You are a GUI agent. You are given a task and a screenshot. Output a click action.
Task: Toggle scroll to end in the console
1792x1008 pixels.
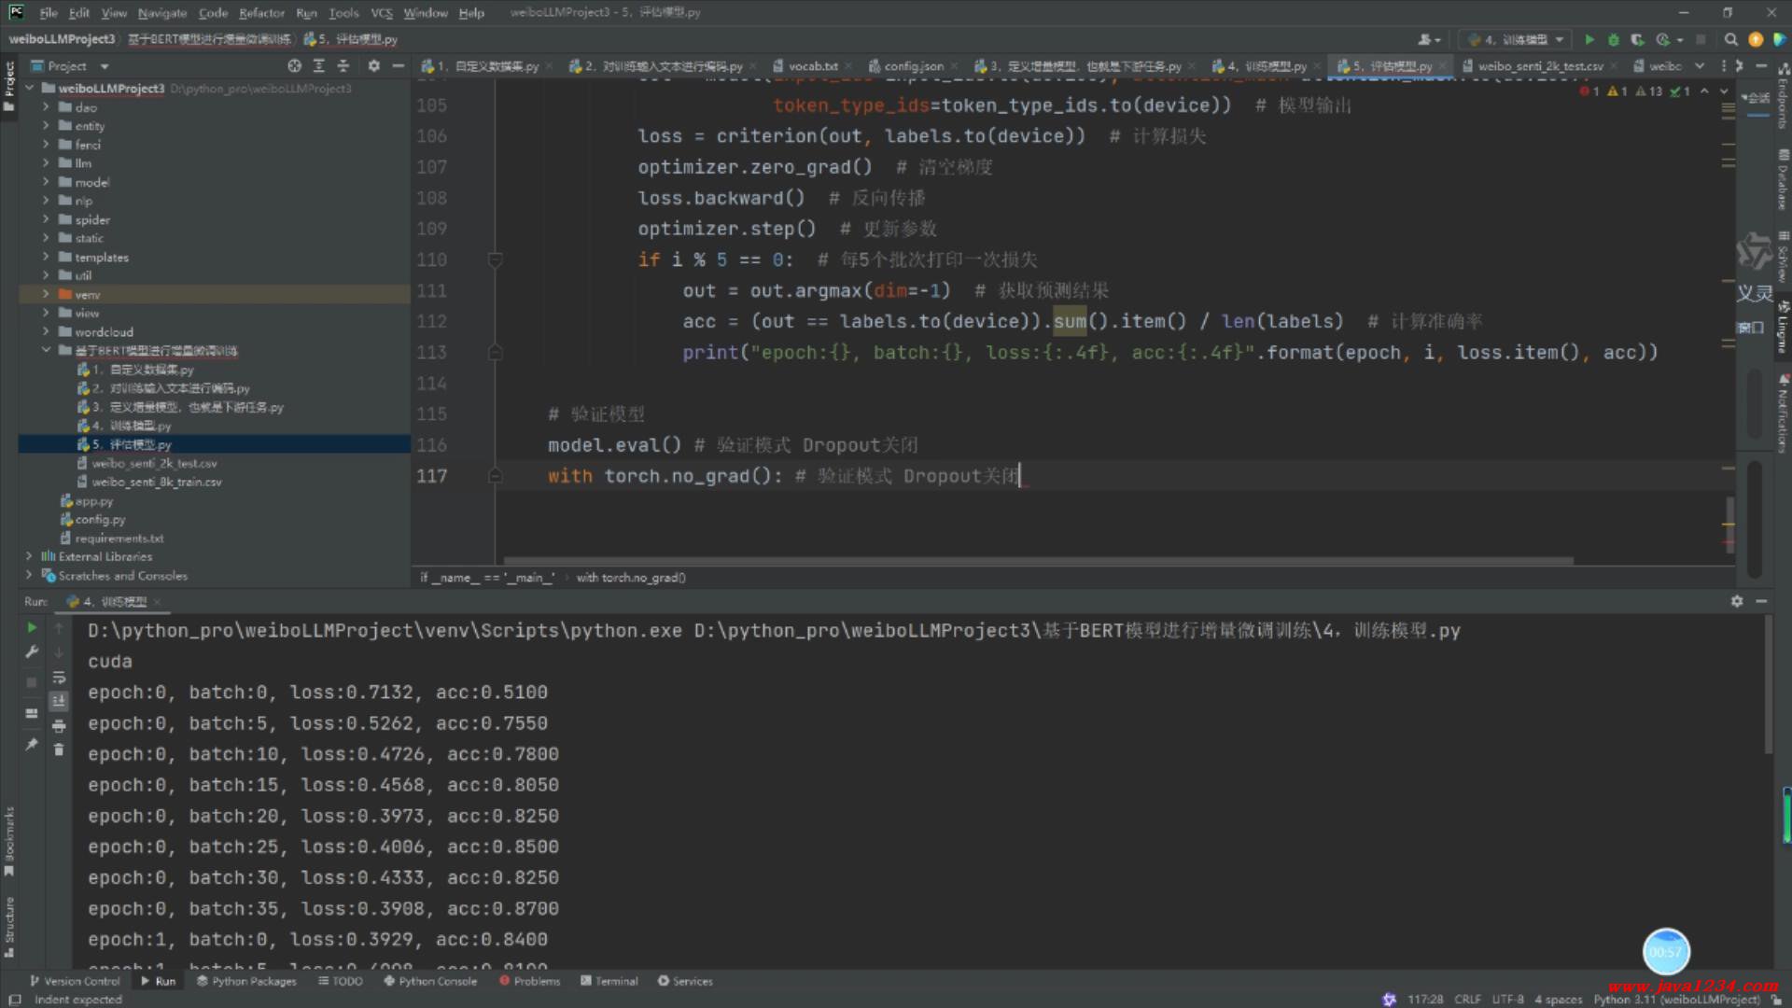(59, 701)
